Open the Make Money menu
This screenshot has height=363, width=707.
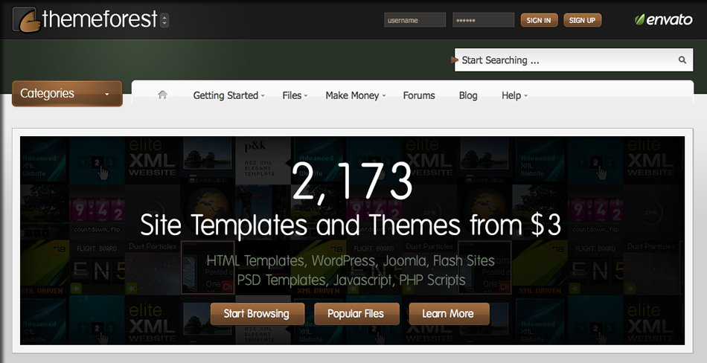(355, 95)
